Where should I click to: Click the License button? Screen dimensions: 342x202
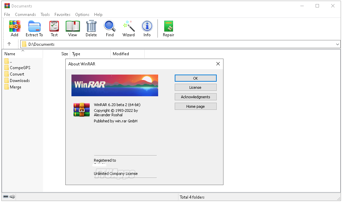click(x=196, y=87)
